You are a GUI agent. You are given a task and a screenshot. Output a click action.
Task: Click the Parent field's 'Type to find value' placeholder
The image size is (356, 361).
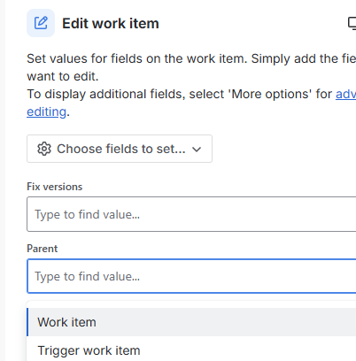click(87, 277)
